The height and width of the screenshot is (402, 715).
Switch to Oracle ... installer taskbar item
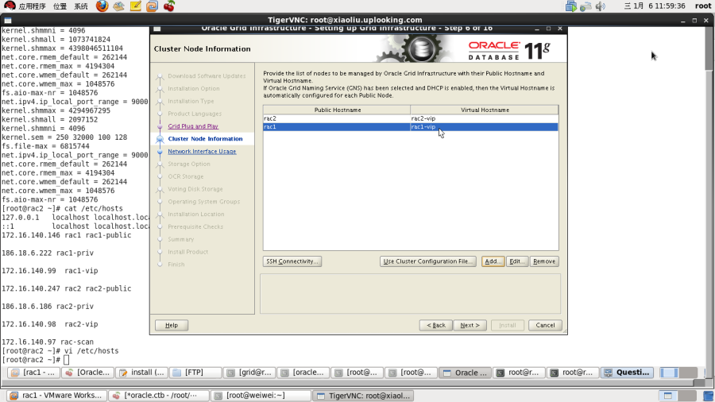465,373
